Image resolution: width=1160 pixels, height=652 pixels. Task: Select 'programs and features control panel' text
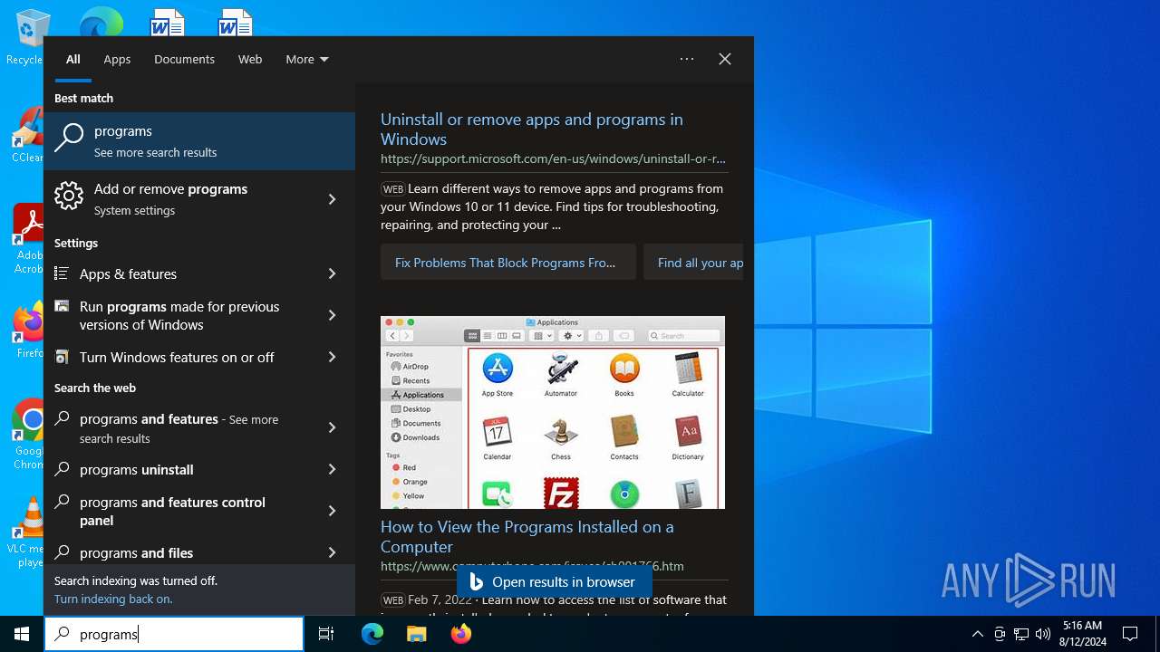[x=172, y=511]
